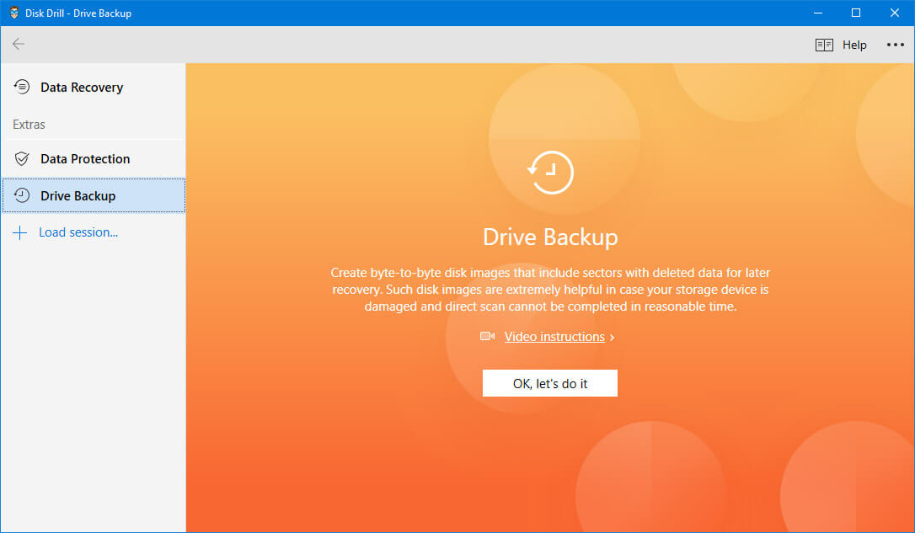Select the Drive Backup sidebar label
This screenshot has height=533, width=915.
[78, 196]
